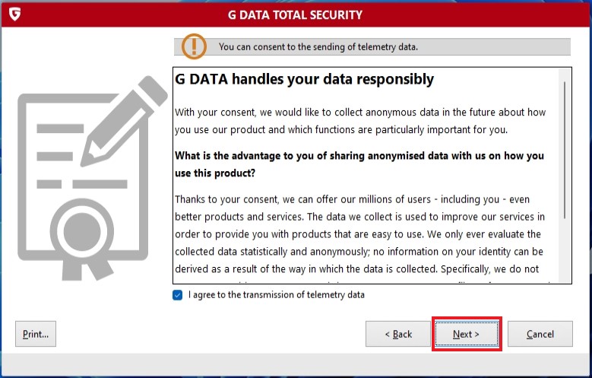Click the bold "What is the advantage" question
592x378 pixels.
click(359, 164)
